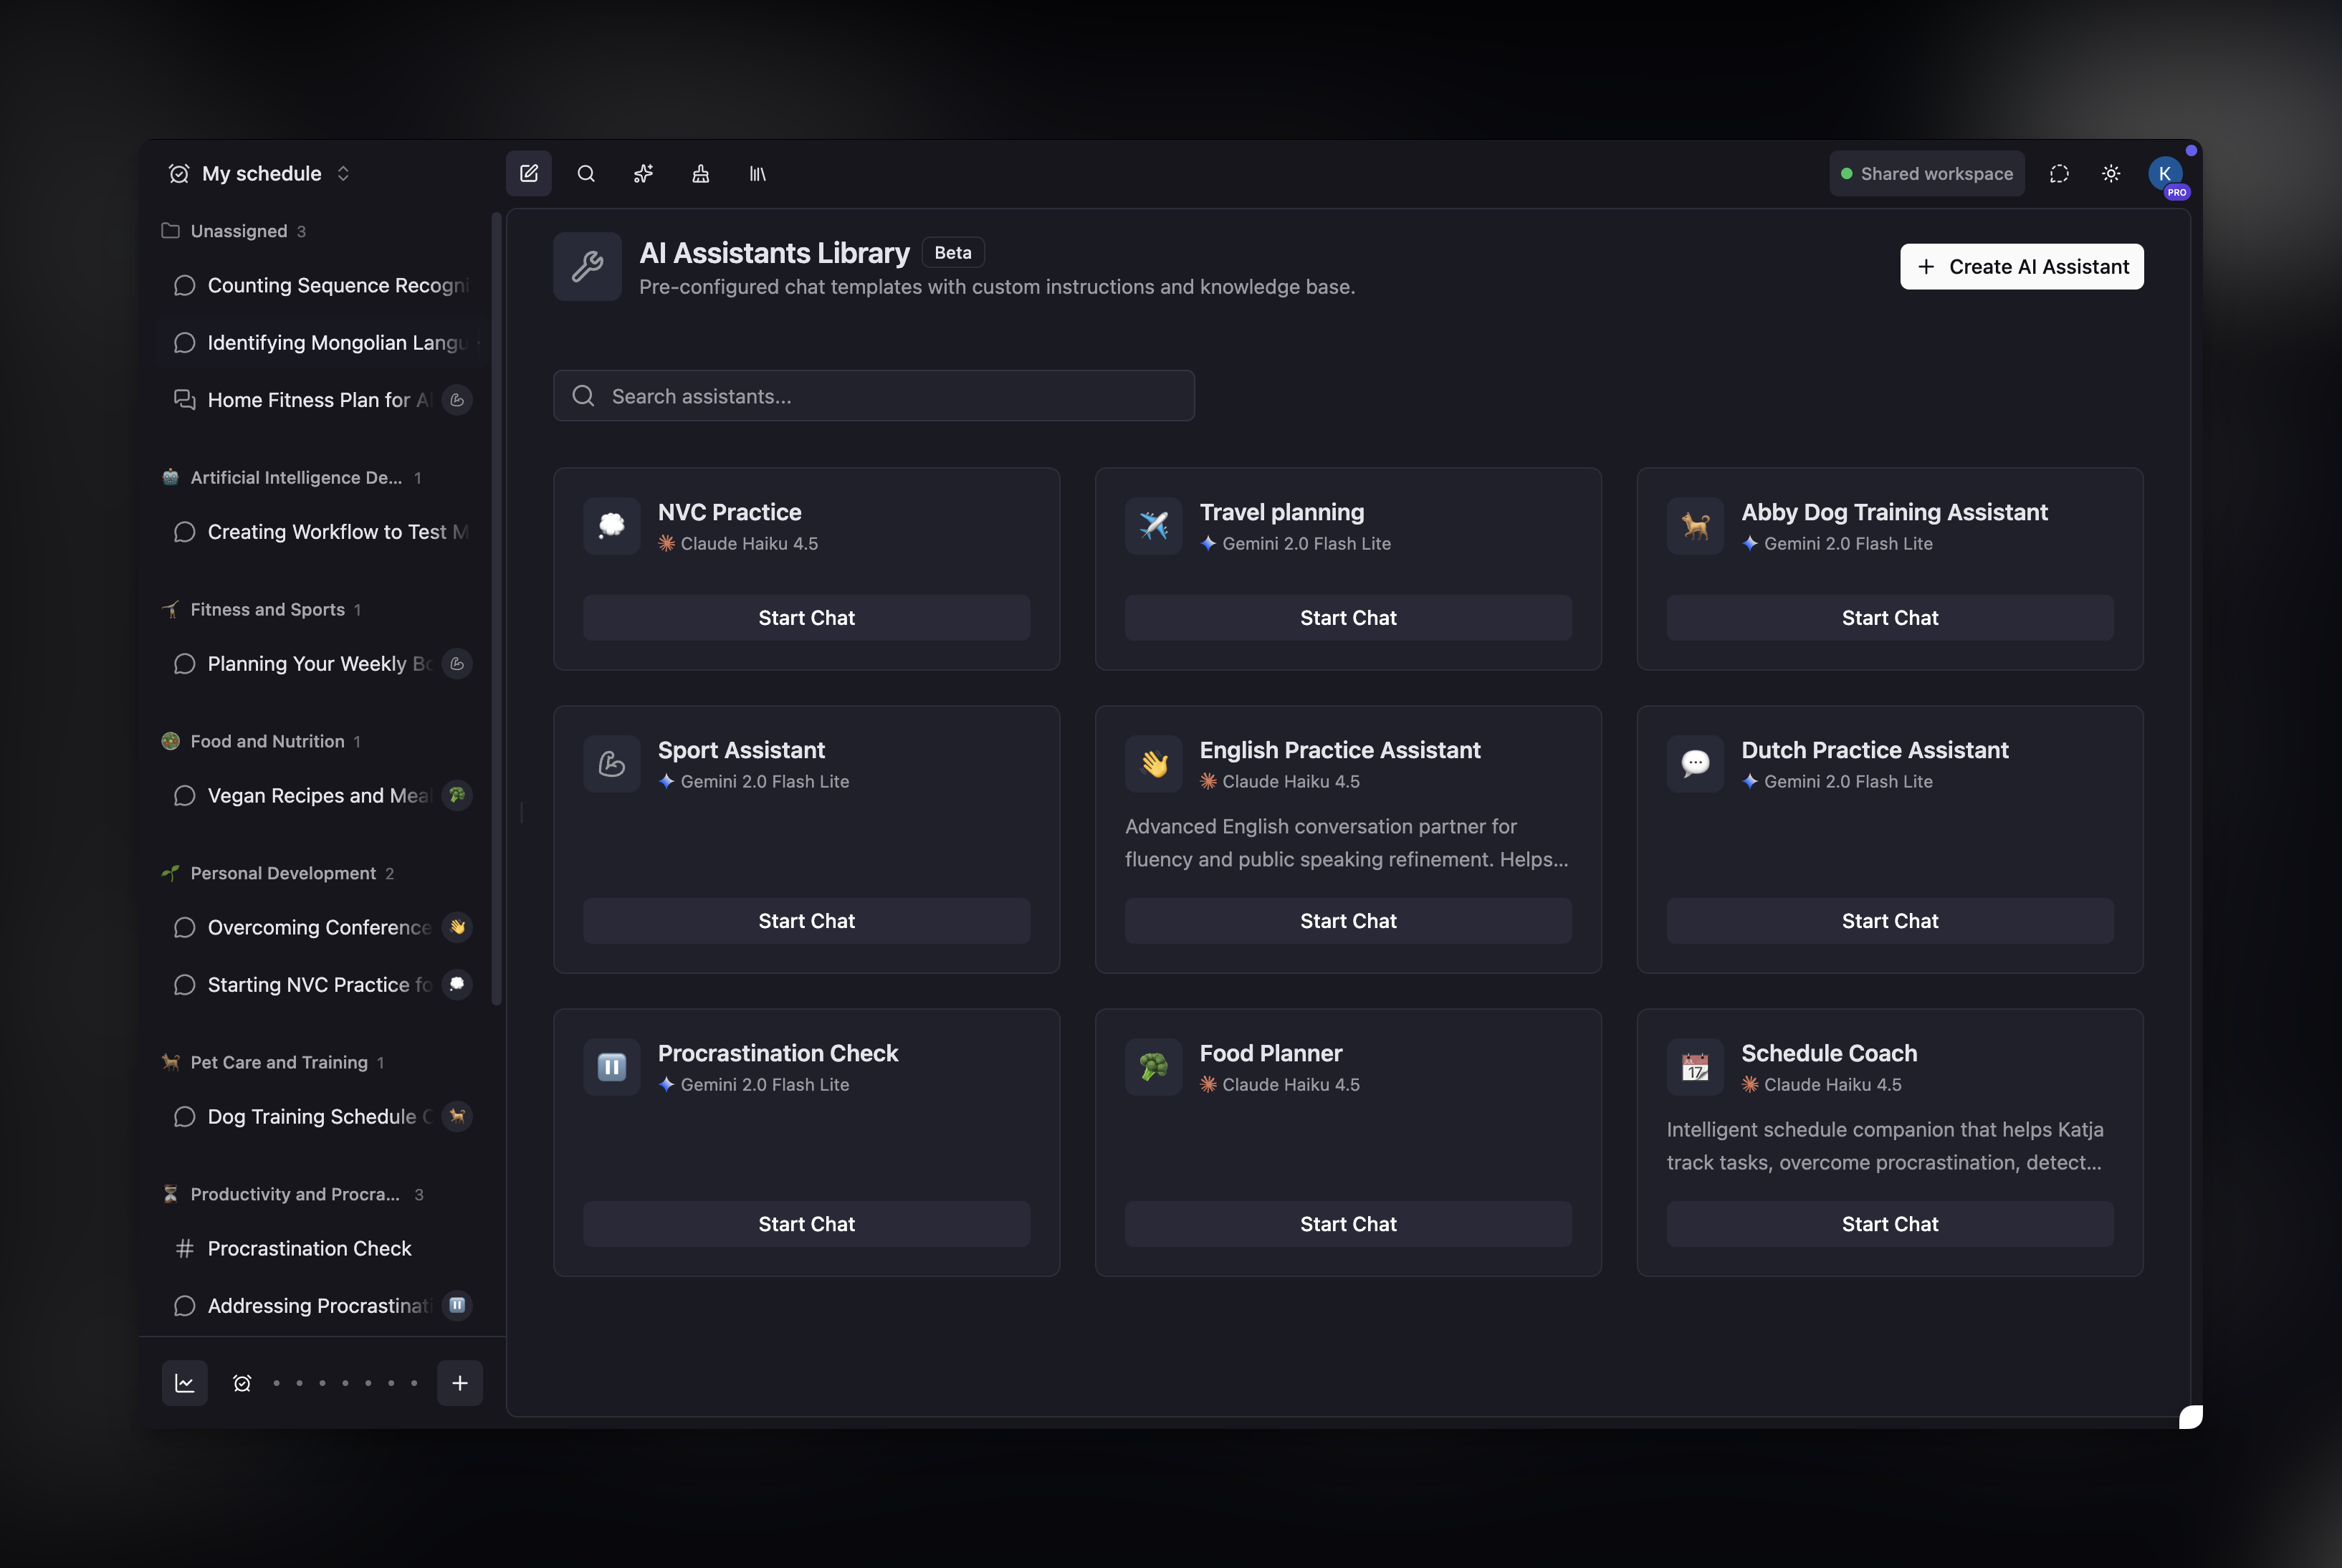Toggle the light/dark theme sun icon
Screen dimensions: 2342x1568
(2111, 174)
